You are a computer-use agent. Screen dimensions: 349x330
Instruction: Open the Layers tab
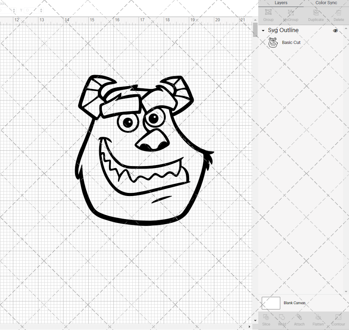(281, 3)
